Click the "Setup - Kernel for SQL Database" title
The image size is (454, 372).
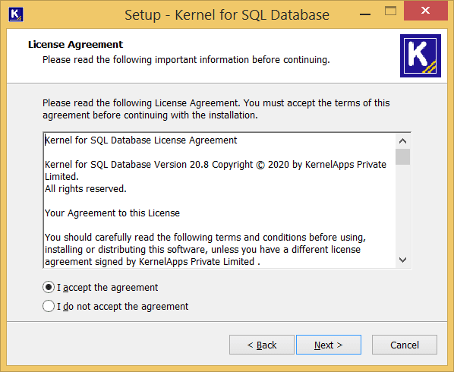coord(227,14)
